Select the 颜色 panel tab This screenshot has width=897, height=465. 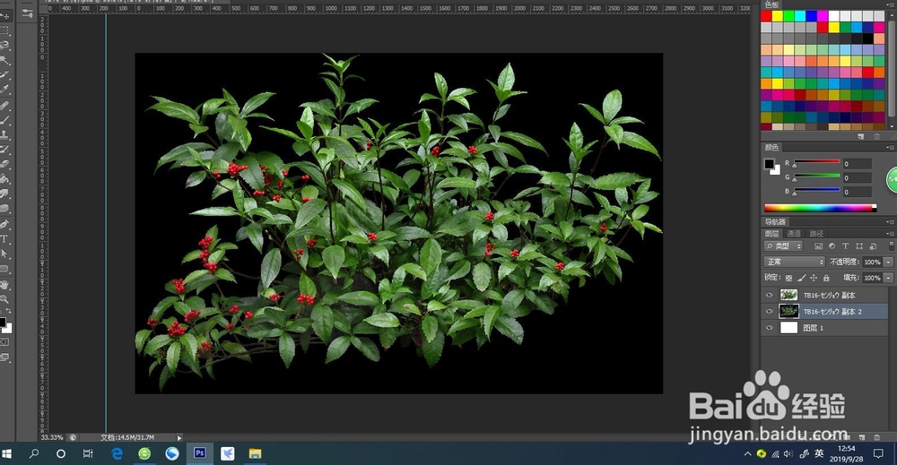[x=771, y=147]
